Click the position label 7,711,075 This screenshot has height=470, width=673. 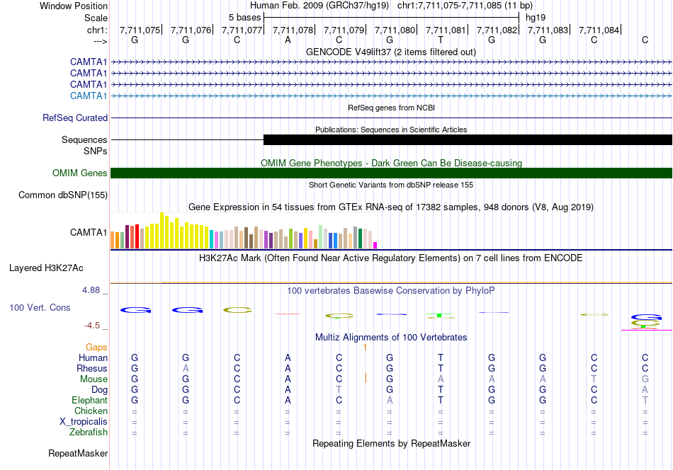pos(140,30)
